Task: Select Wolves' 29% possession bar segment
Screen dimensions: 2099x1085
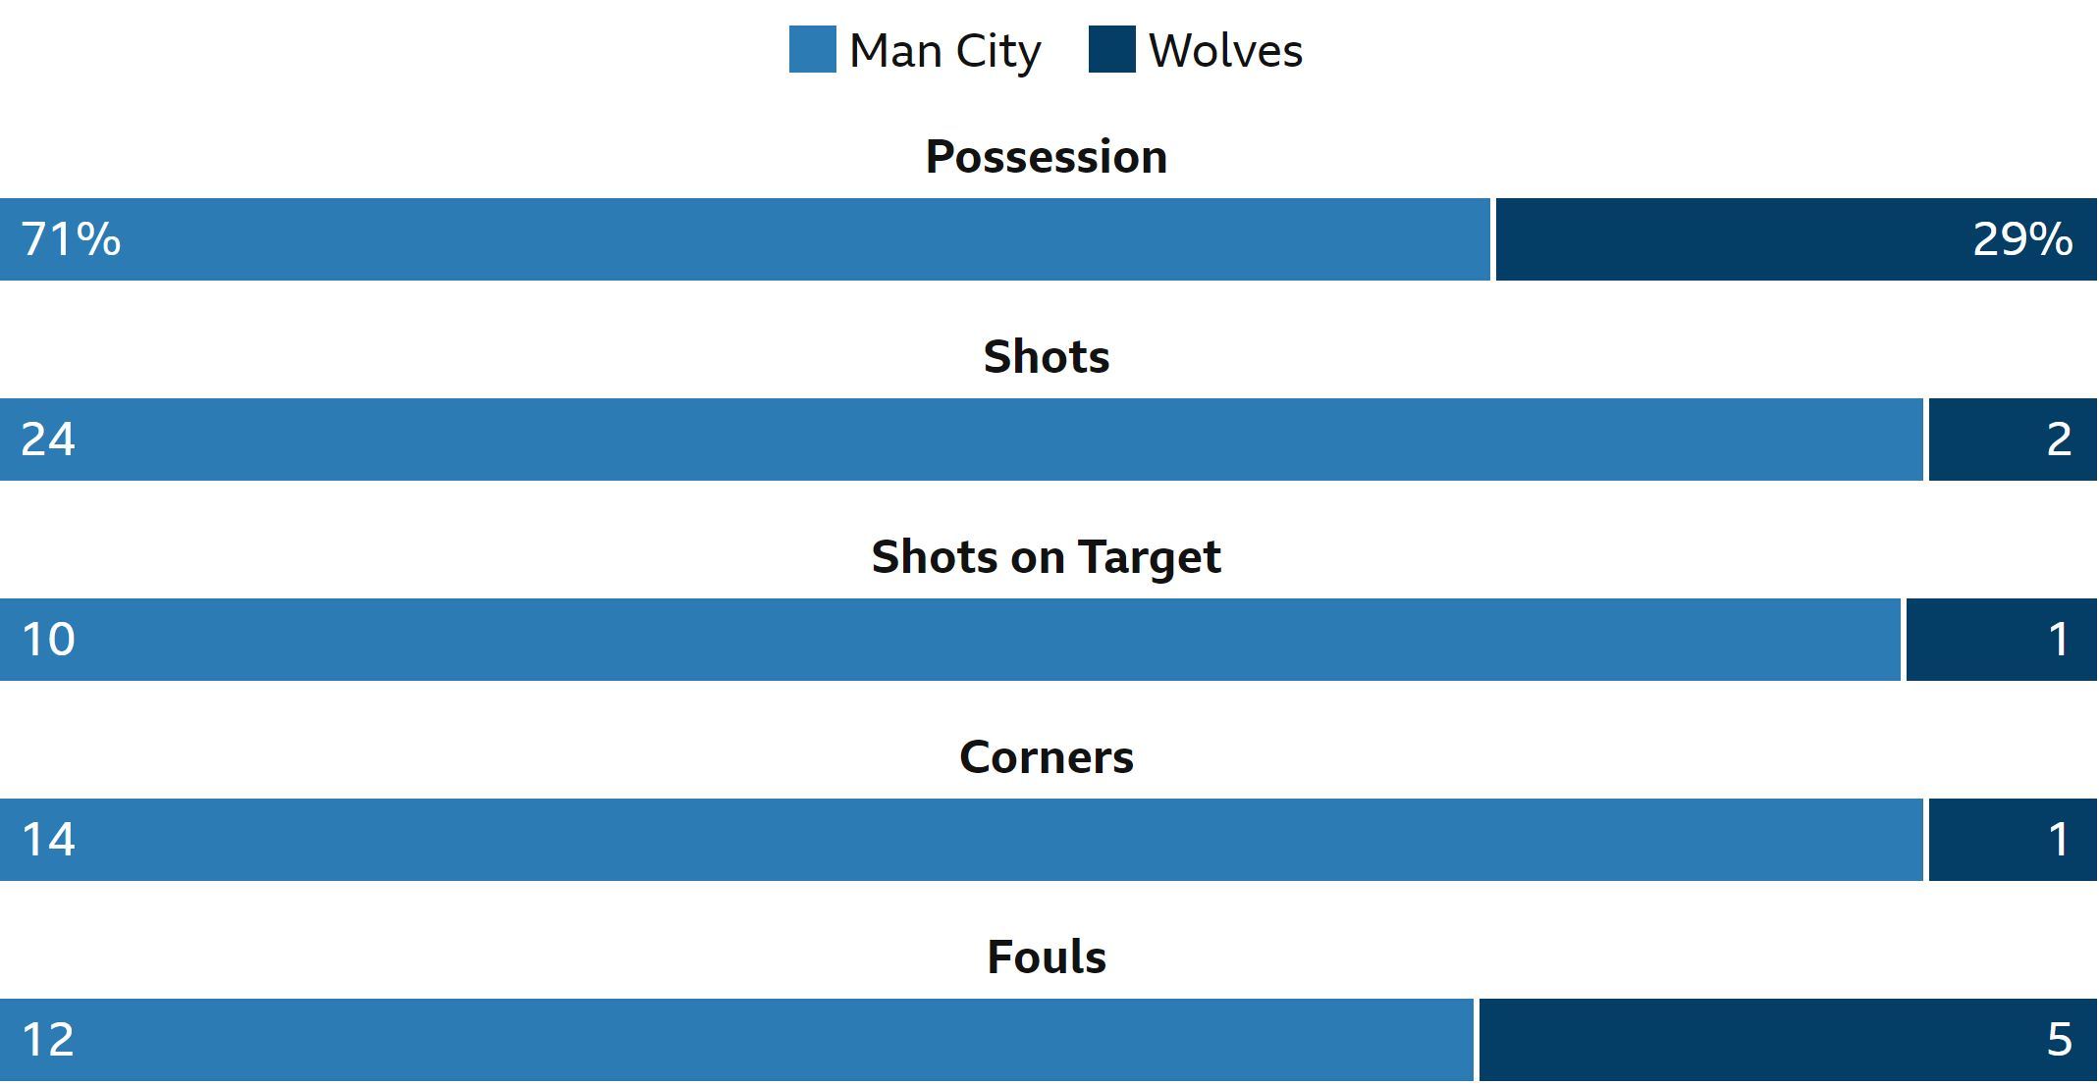Action: click(1796, 239)
